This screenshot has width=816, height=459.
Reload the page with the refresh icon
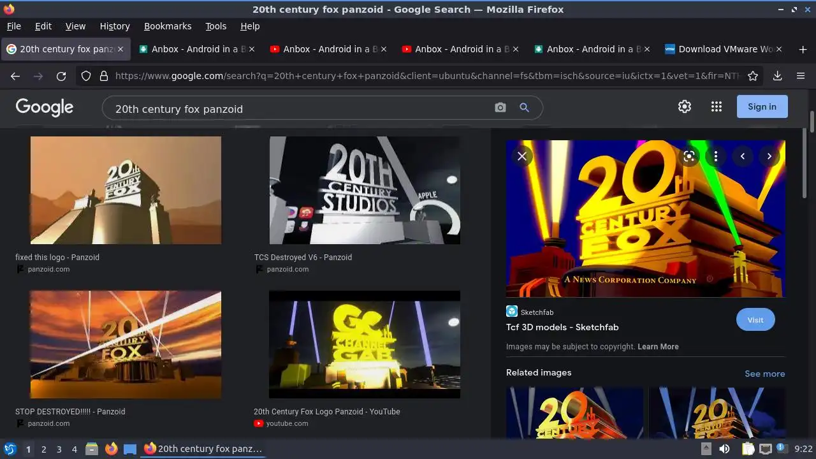pos(61,76)
